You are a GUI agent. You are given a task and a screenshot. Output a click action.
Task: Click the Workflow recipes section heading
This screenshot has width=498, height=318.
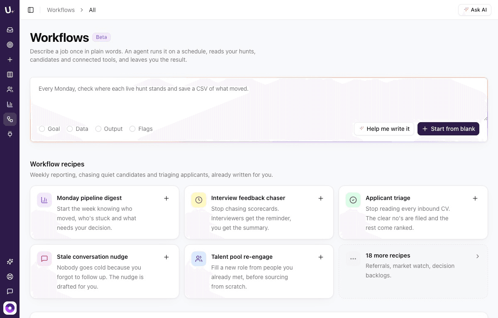[57, 164]
